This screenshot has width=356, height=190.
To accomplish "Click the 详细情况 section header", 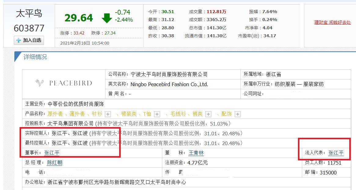I will [35, 57].
